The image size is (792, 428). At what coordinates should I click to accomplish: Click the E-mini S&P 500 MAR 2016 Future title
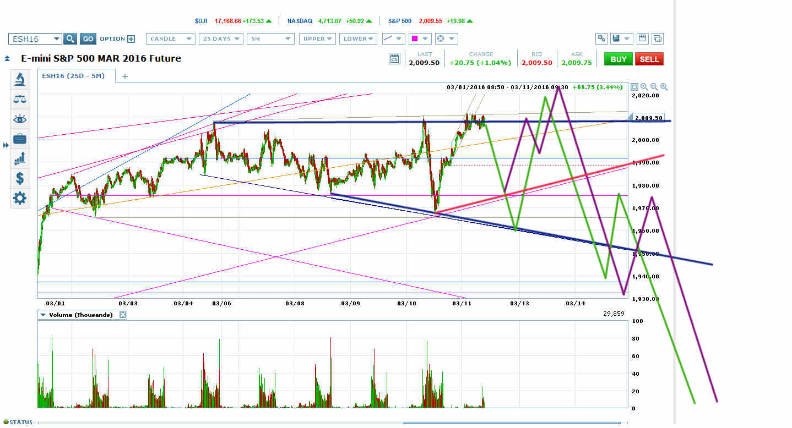(x=101, y=58)
